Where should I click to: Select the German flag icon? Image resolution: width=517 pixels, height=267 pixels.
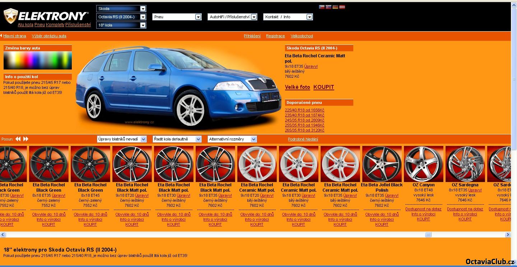click(335, 7)
